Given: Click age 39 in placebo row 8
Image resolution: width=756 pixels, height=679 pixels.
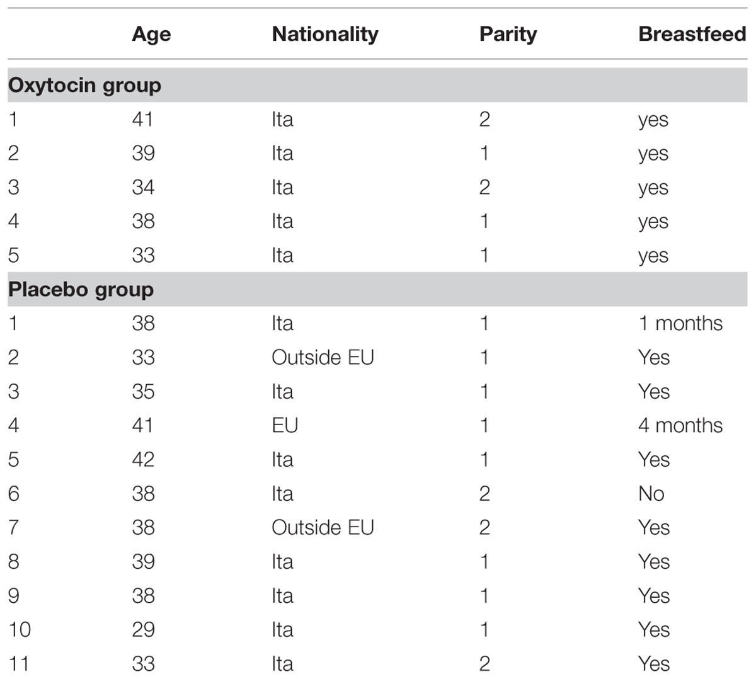Looking at the screenshot, I should [x=143, y=561].
